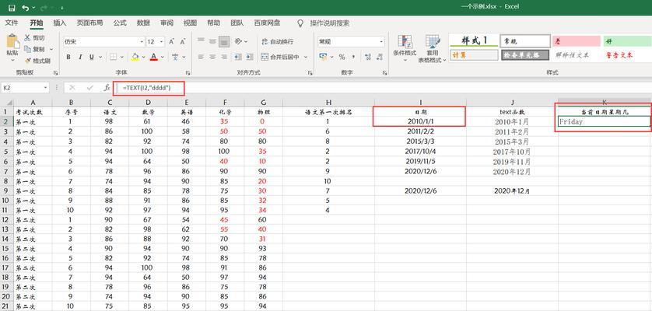Click the fx insert function icon

(x=107, y=88)
